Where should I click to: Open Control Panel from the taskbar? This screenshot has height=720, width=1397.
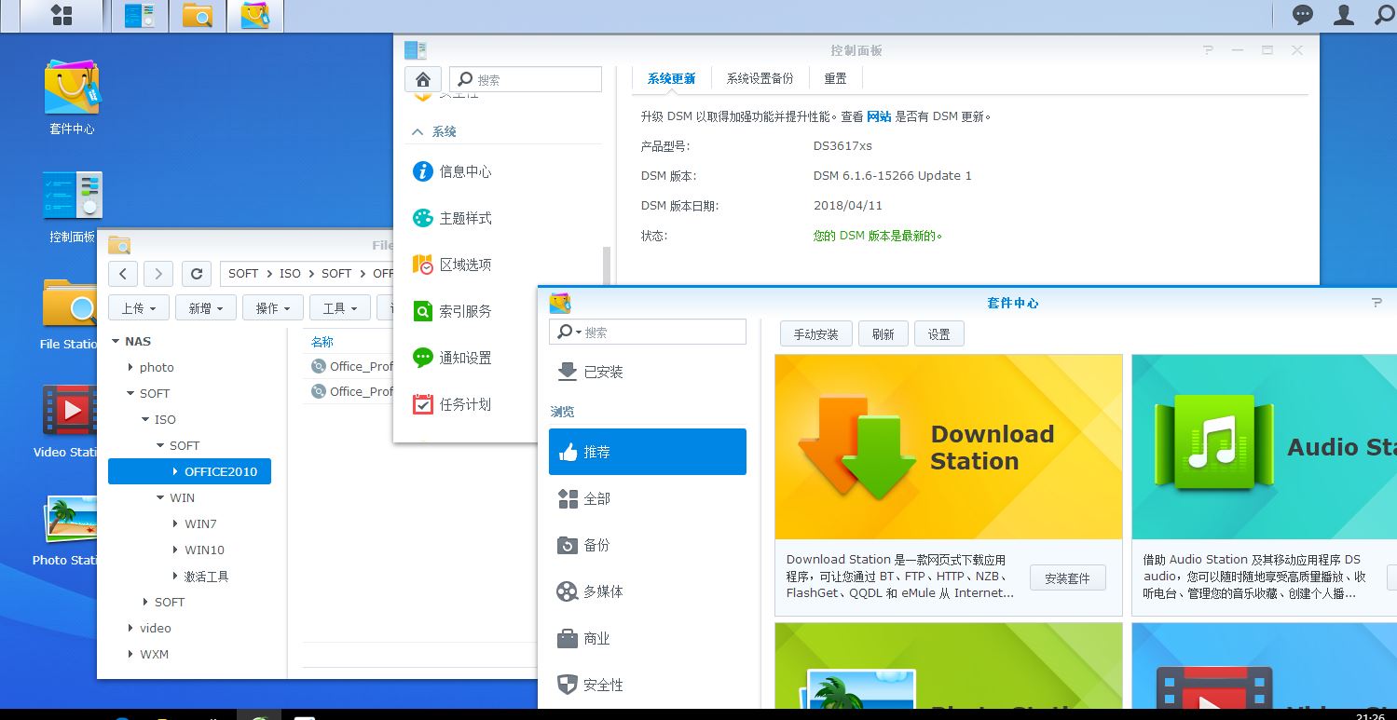(138, 15)
